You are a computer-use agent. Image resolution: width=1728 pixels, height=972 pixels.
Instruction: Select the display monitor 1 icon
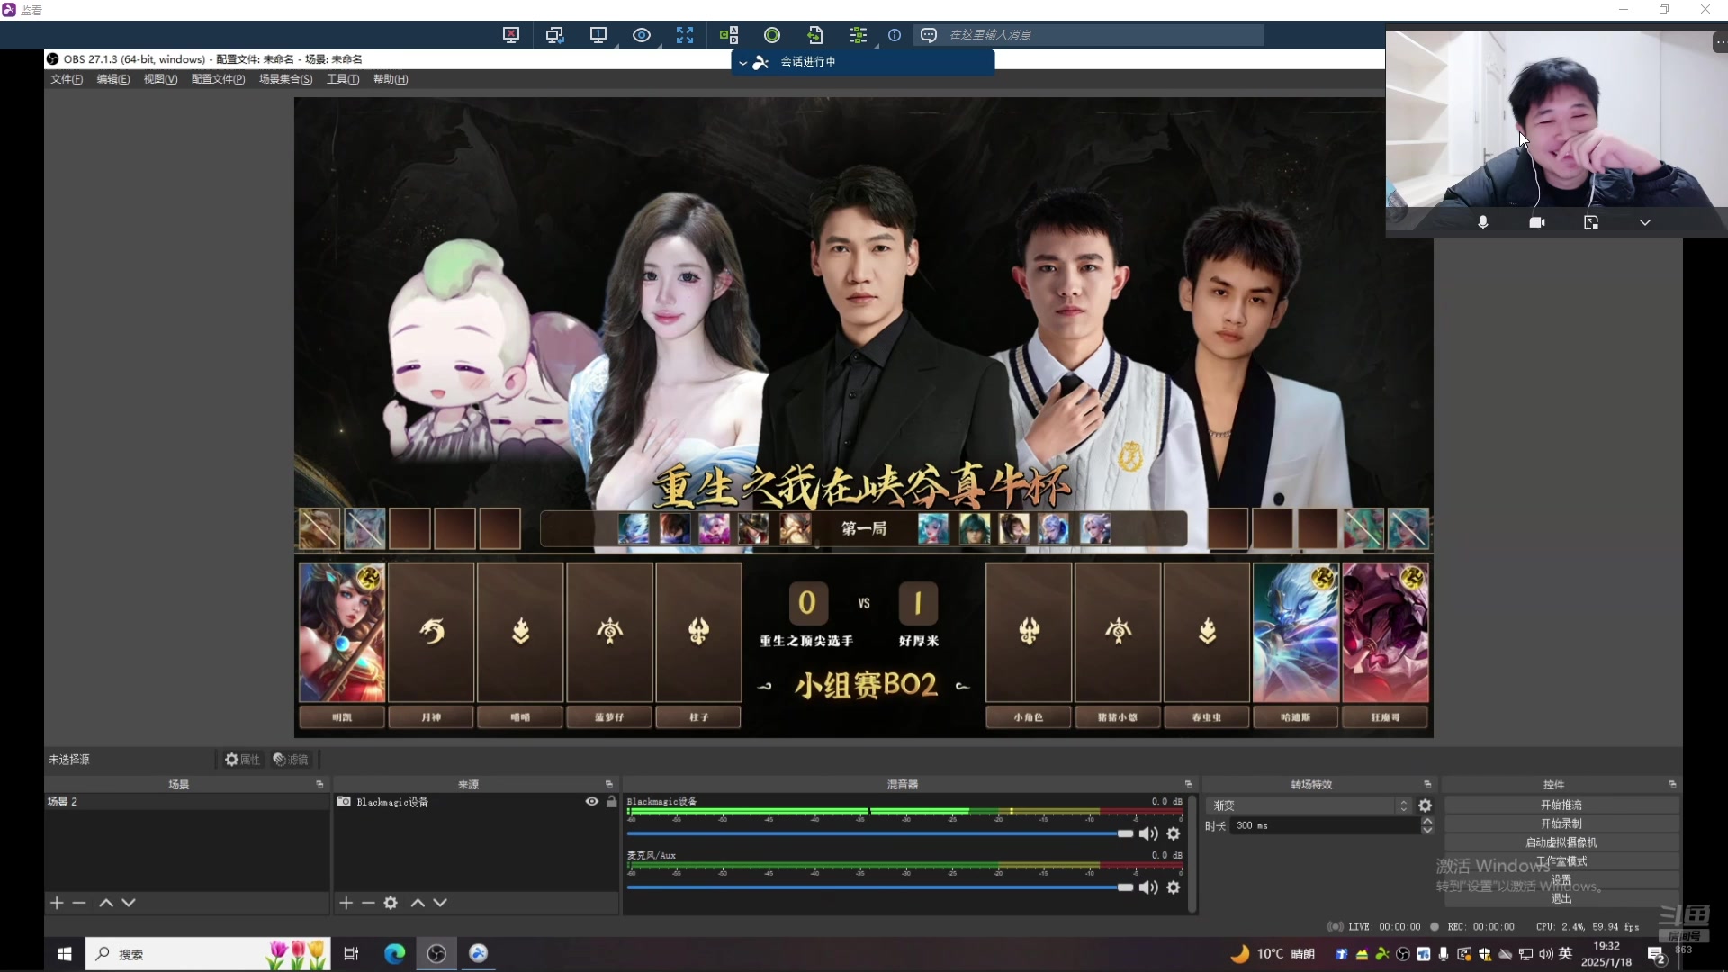pos(598,35)
